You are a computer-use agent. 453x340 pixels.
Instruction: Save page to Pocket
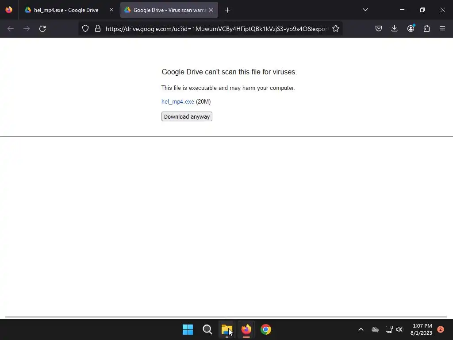coord(379,28)
